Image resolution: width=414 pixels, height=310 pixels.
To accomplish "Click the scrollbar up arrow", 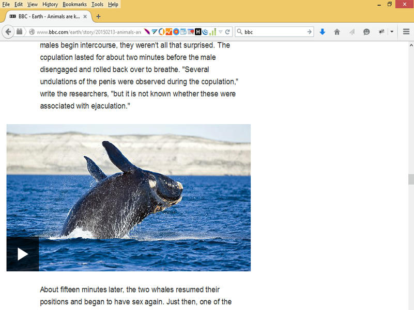I will pyautogui.click(x=411, y=45).
